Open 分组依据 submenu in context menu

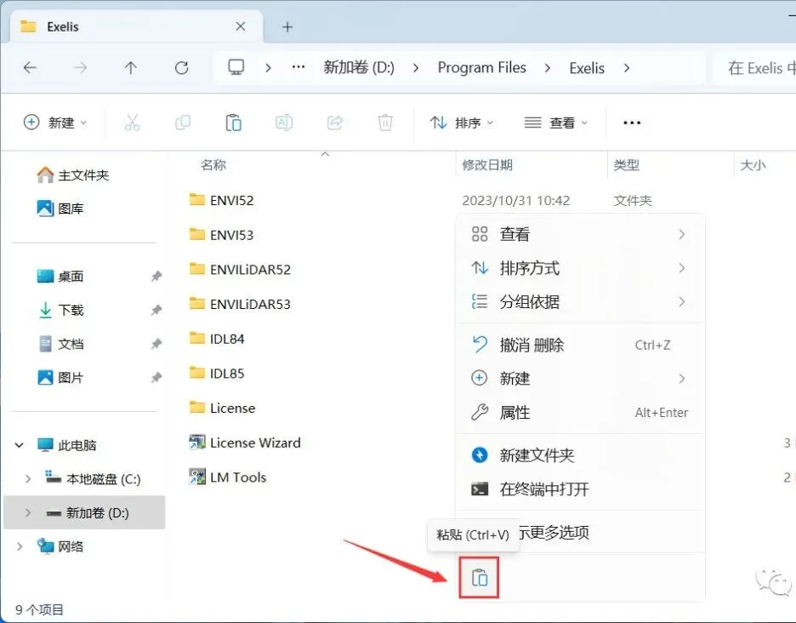click(579, 302)
